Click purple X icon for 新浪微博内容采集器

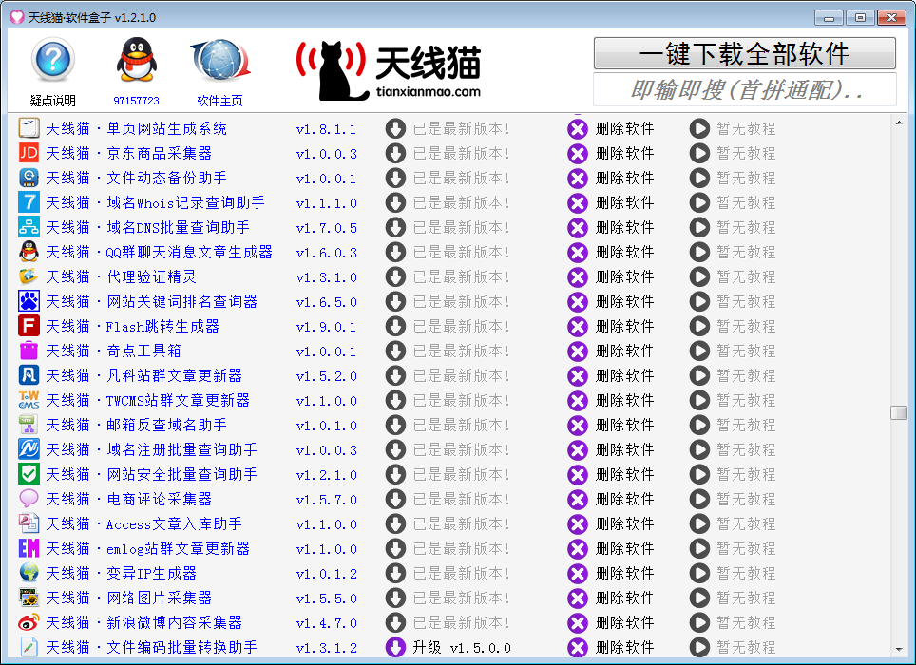click(578, 622)
